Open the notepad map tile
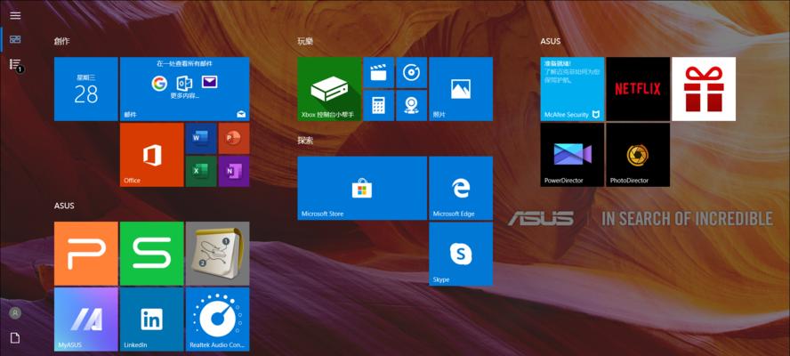Screen dimensions: 790x356 218,254
